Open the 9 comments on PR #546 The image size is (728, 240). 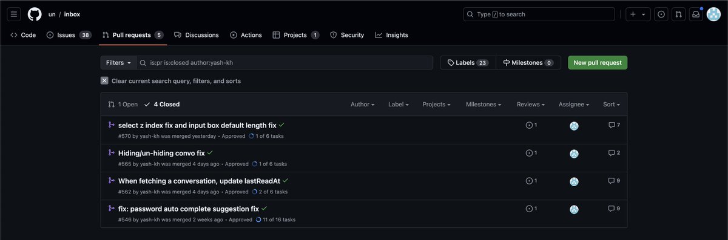(614, 209)
